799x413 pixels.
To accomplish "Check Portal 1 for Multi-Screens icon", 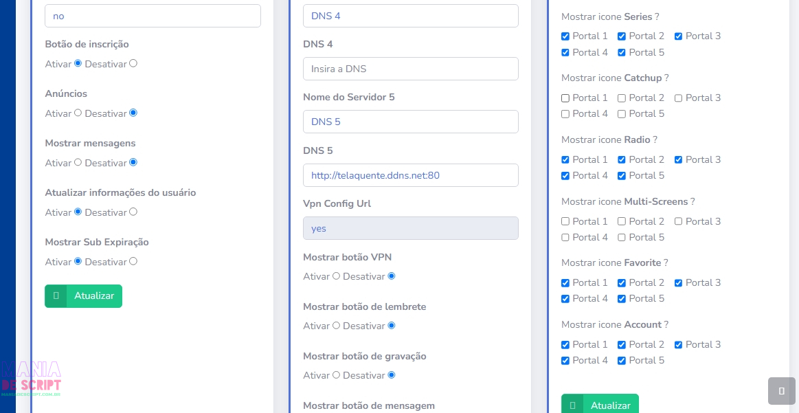I will pos(565,221).
